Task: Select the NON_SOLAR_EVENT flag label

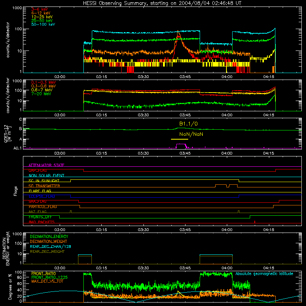Action: (46, 176)
